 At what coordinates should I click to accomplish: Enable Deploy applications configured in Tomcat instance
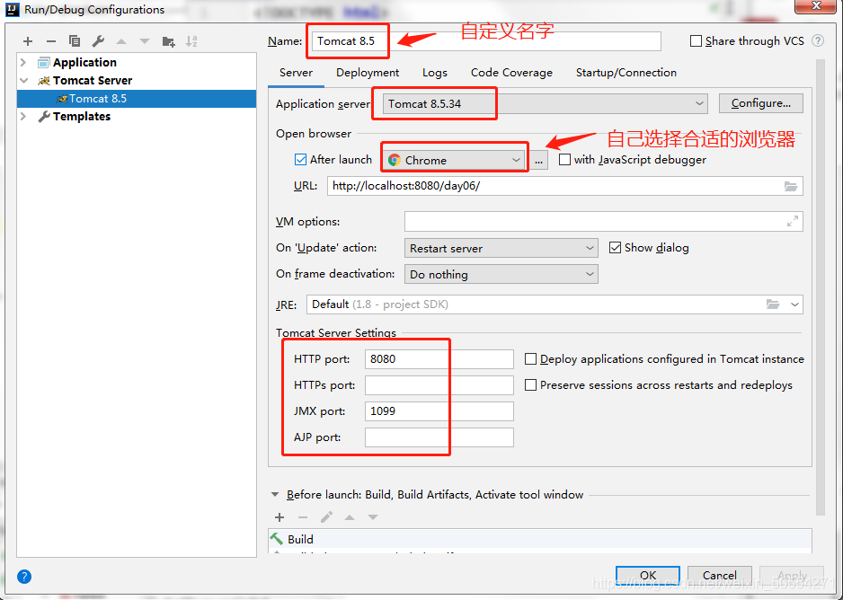pos(530,358)
